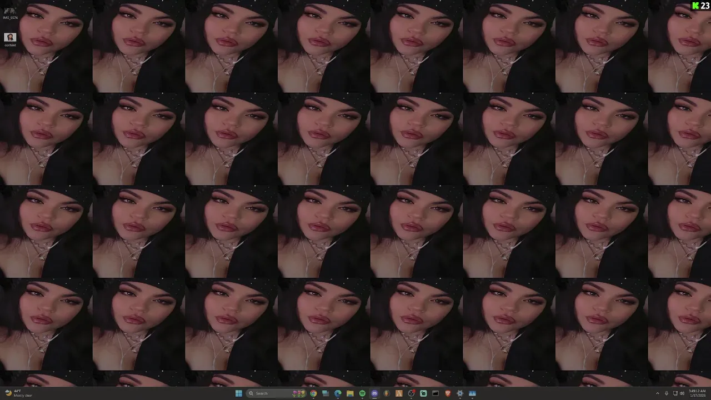Expand the hidden system tray icons
The height and width of the screenshot is (400, 711).
pos(658,393)
